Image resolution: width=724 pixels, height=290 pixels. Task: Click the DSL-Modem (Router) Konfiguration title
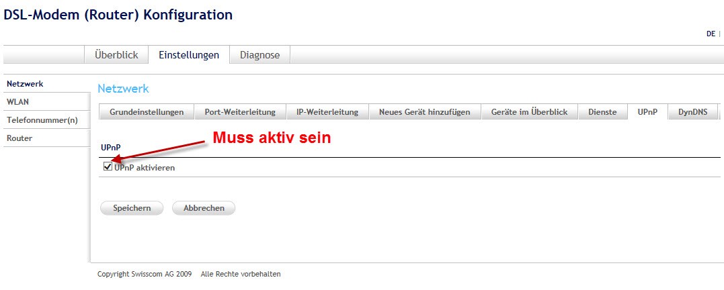pos(118,14)
